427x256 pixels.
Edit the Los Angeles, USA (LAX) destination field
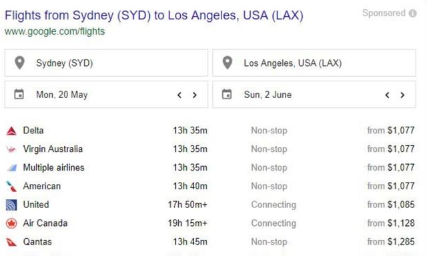(x=314, y=63)
